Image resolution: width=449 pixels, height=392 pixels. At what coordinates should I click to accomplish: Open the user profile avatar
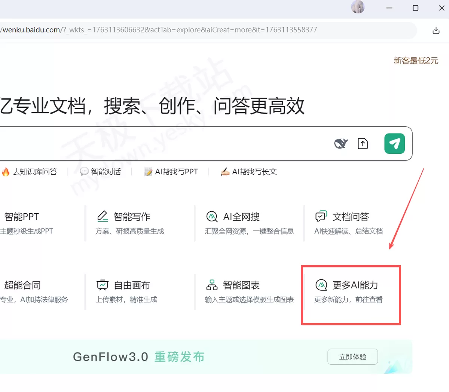[x=358, y=7]
